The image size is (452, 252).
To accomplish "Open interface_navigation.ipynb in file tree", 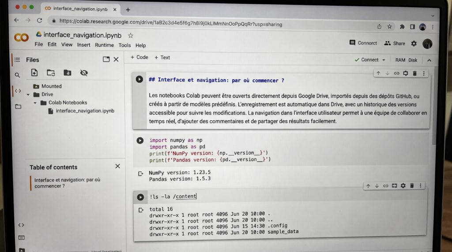I will (81, 111).
